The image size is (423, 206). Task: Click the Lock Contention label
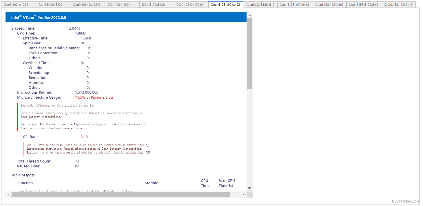43,53
